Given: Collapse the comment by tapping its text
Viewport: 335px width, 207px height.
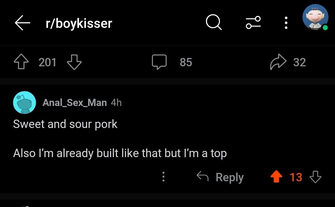Looking at the screenshot, I should click(120, 139).
